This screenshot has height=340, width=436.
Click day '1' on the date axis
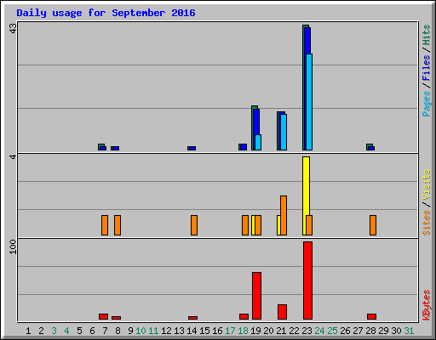tap(28, 331)
